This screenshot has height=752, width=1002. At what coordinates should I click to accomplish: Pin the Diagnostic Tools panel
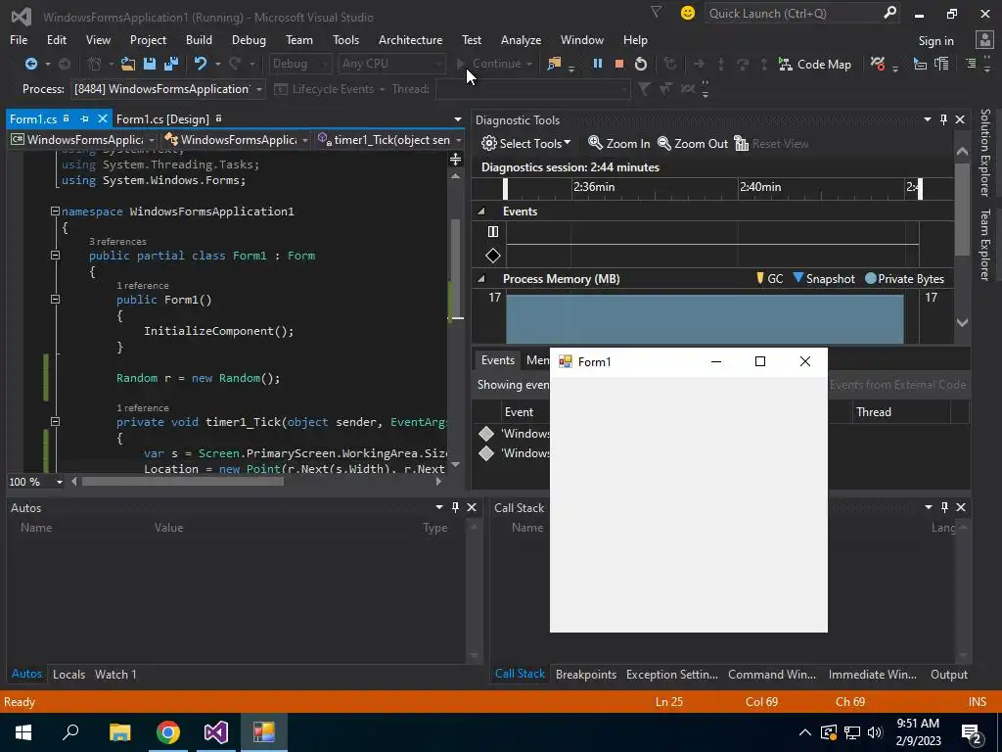pyautogui.click(x=944, y=119)
